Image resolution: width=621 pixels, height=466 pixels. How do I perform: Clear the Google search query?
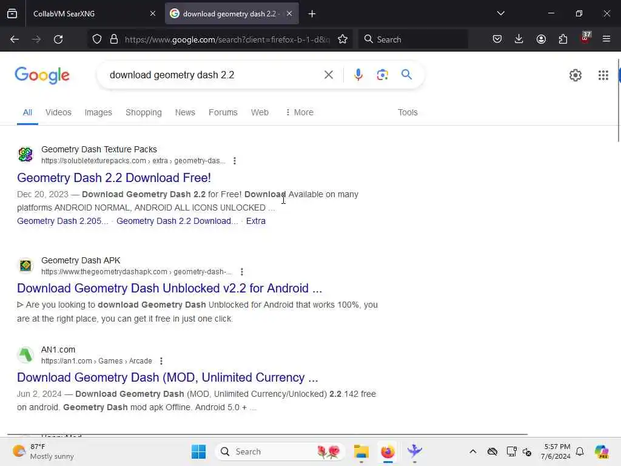tap(328, 75)
